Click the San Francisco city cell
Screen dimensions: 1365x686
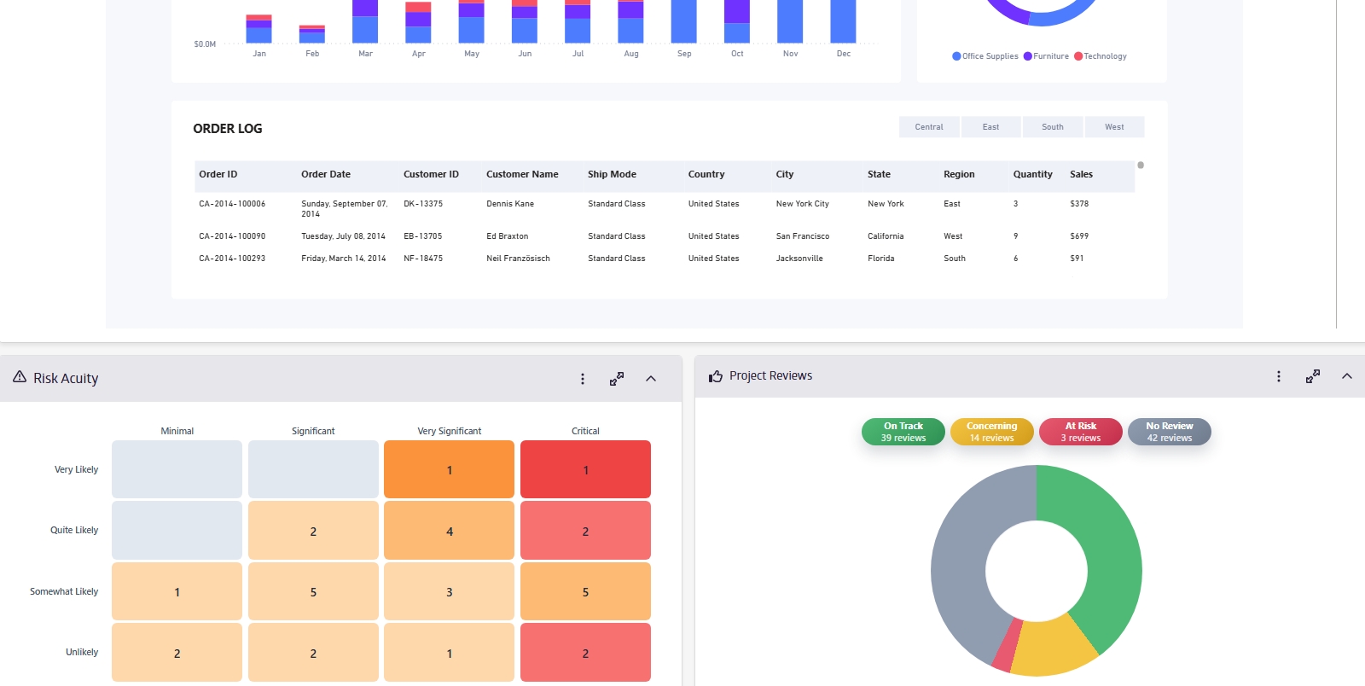coord(802,236)
